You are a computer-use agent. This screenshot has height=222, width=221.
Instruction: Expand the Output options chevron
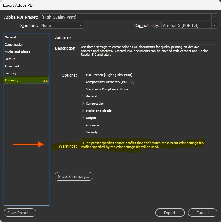tap(83, 118)
